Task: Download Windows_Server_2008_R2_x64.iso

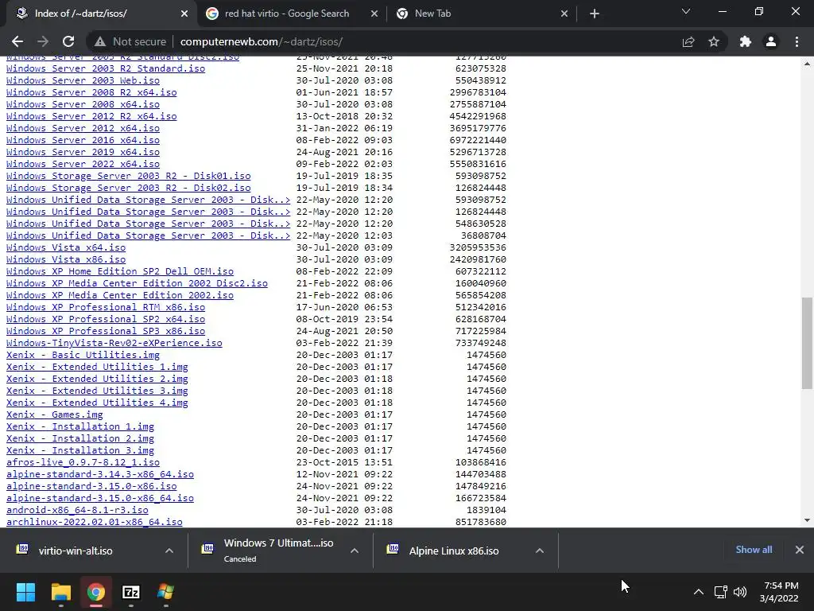Action: pyautogui.click(x=91, y=92)
